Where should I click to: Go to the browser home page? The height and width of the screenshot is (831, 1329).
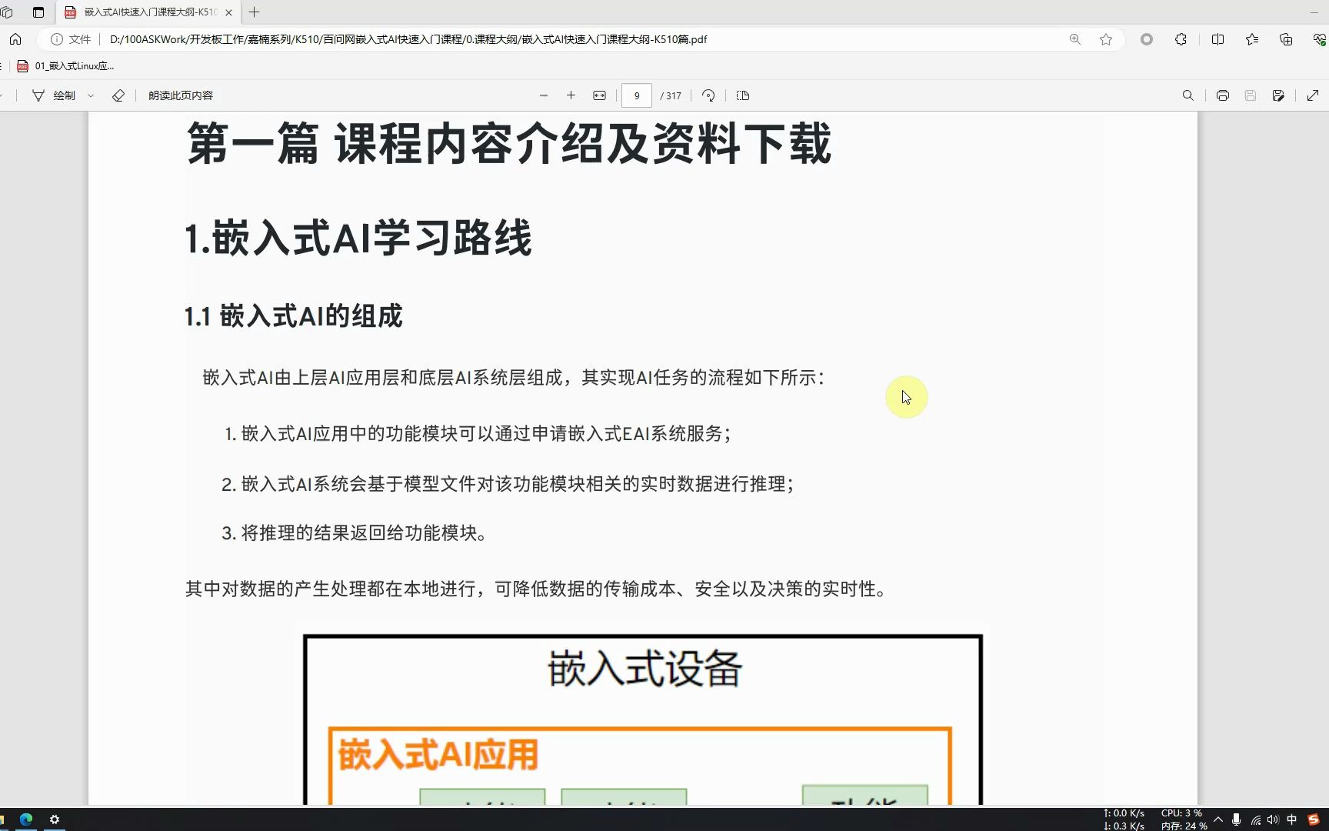pyautogui.click(x=15, y=39)
